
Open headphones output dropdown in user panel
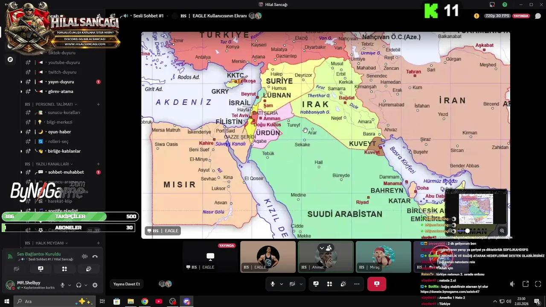pyautogui.click(x=86, y=285)
